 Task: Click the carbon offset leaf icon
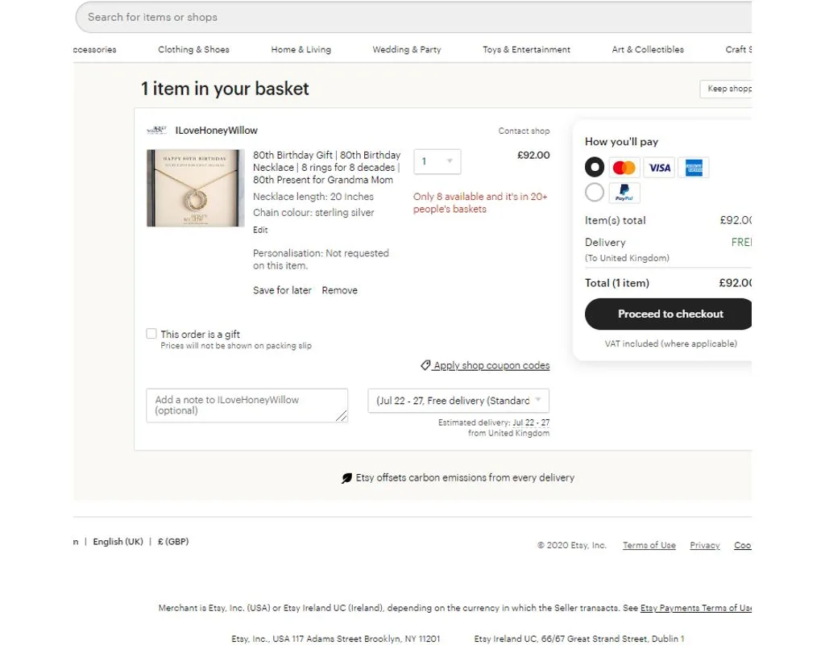coord(346,478)
